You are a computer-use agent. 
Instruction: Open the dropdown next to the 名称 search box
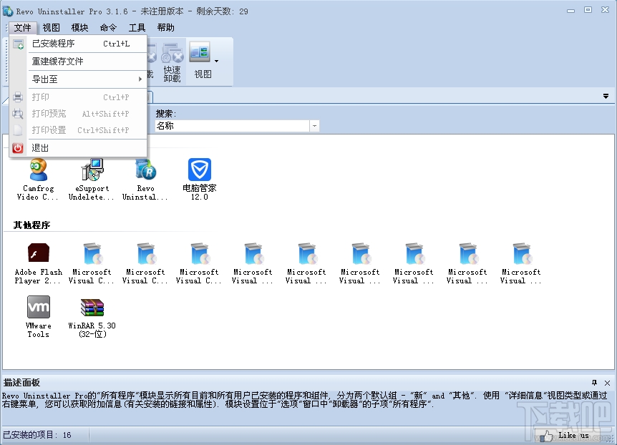(x=314, y=125)
